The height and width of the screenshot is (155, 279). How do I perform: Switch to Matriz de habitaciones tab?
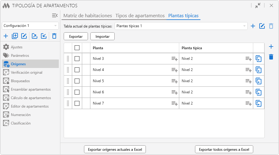pos(88,16)
